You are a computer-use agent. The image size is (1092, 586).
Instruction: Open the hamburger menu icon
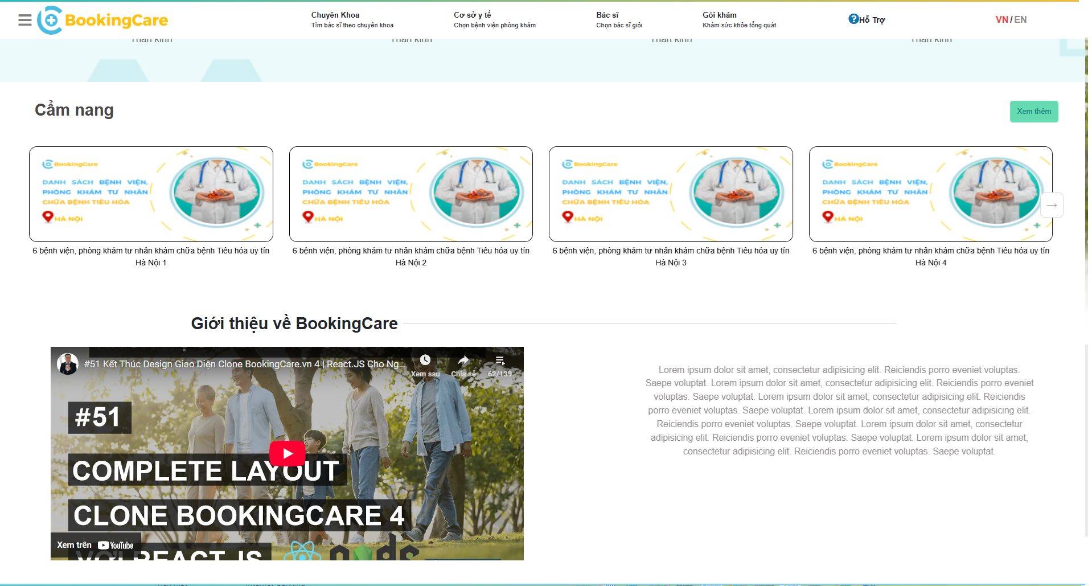tap(24, 21)
